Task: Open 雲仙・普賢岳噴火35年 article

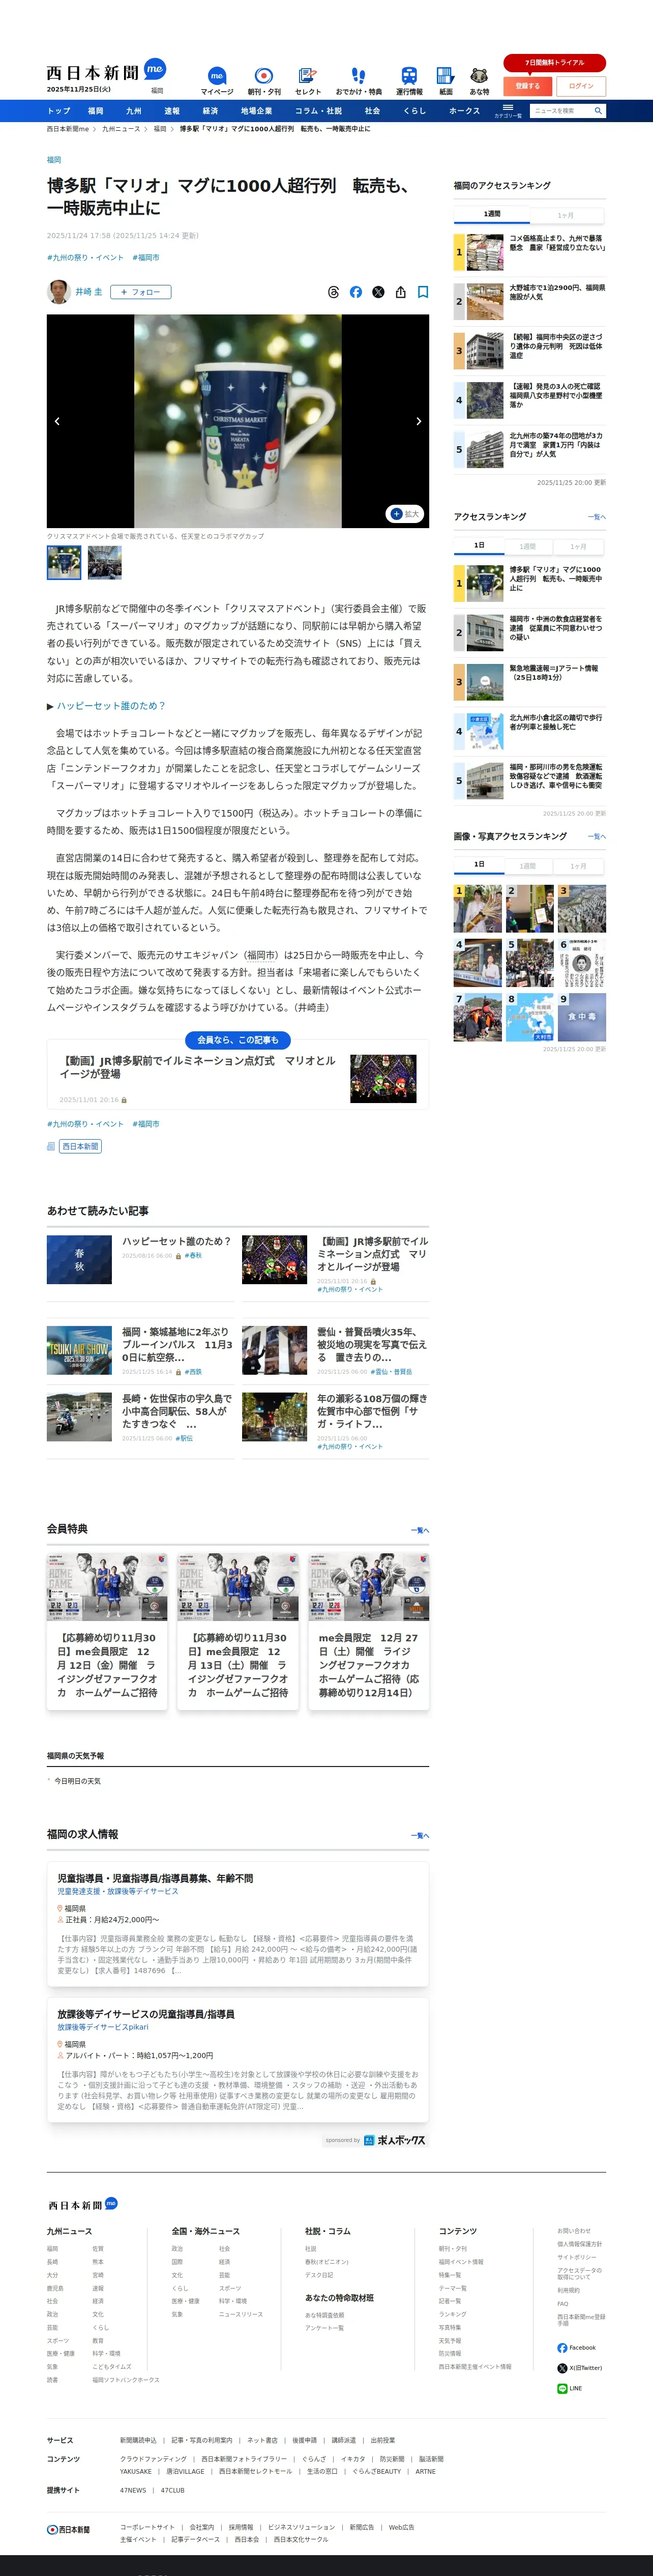Action: (x=335, y=1350)
